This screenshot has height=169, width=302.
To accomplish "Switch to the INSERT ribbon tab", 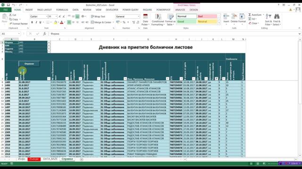I will point(29,10).
